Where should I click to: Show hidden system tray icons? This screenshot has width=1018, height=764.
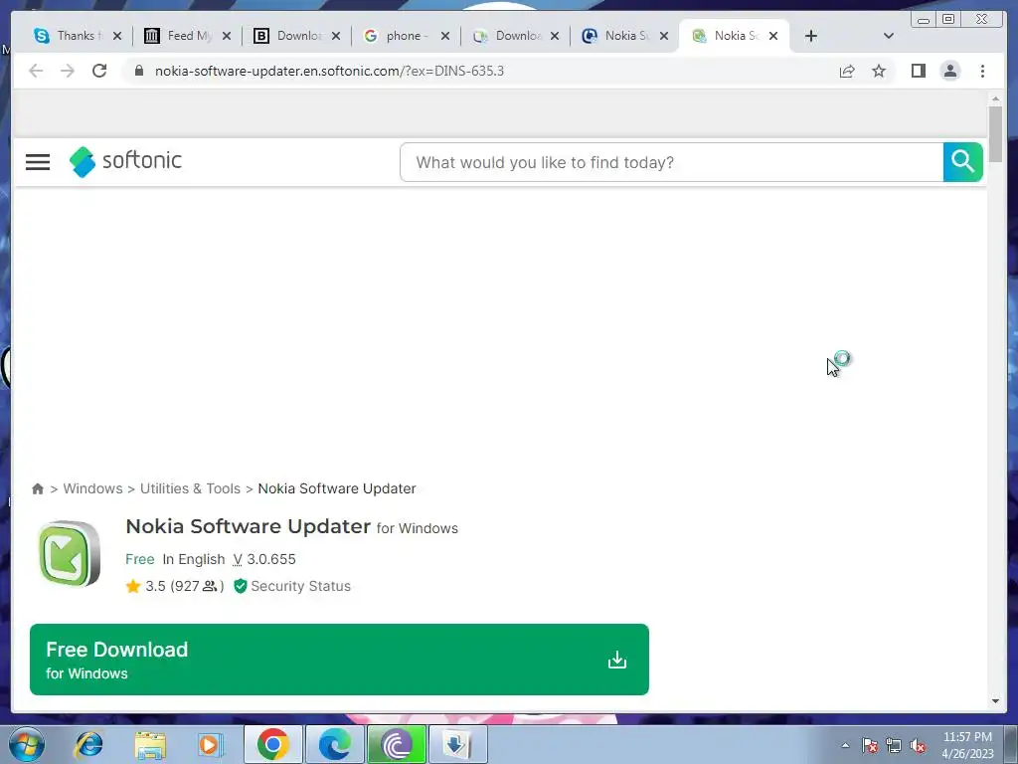pyautogui.click(x=845, y=745)
